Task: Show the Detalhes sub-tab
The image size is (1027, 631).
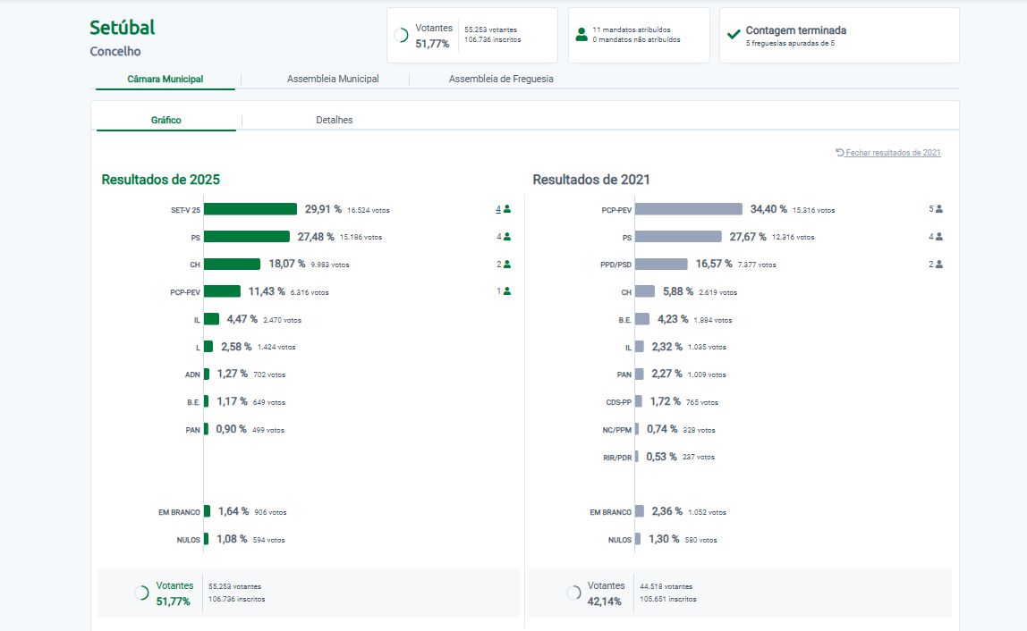Action: [335, 120]
